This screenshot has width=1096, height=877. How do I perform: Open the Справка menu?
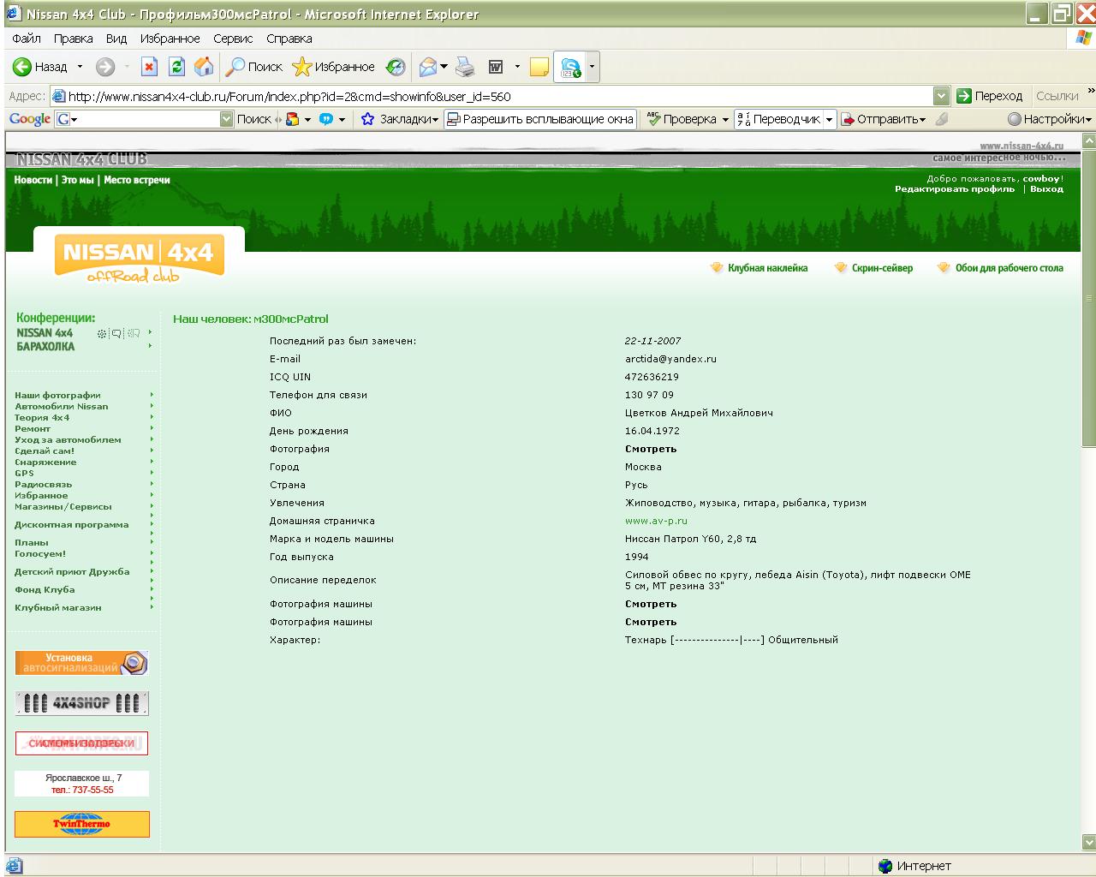289,39
